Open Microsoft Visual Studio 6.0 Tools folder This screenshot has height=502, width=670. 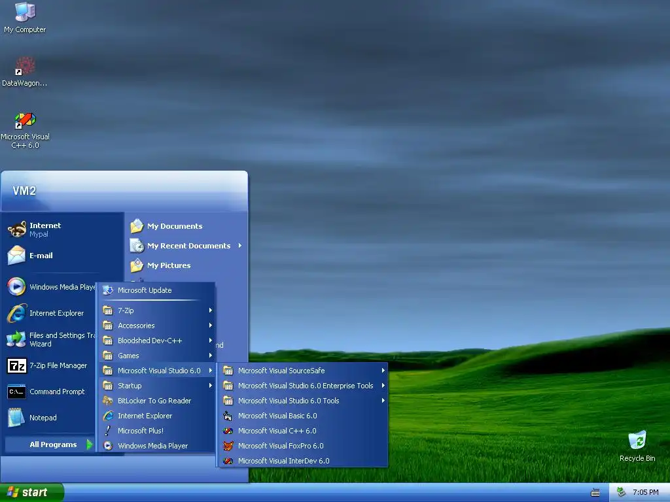tap(303, 401)
